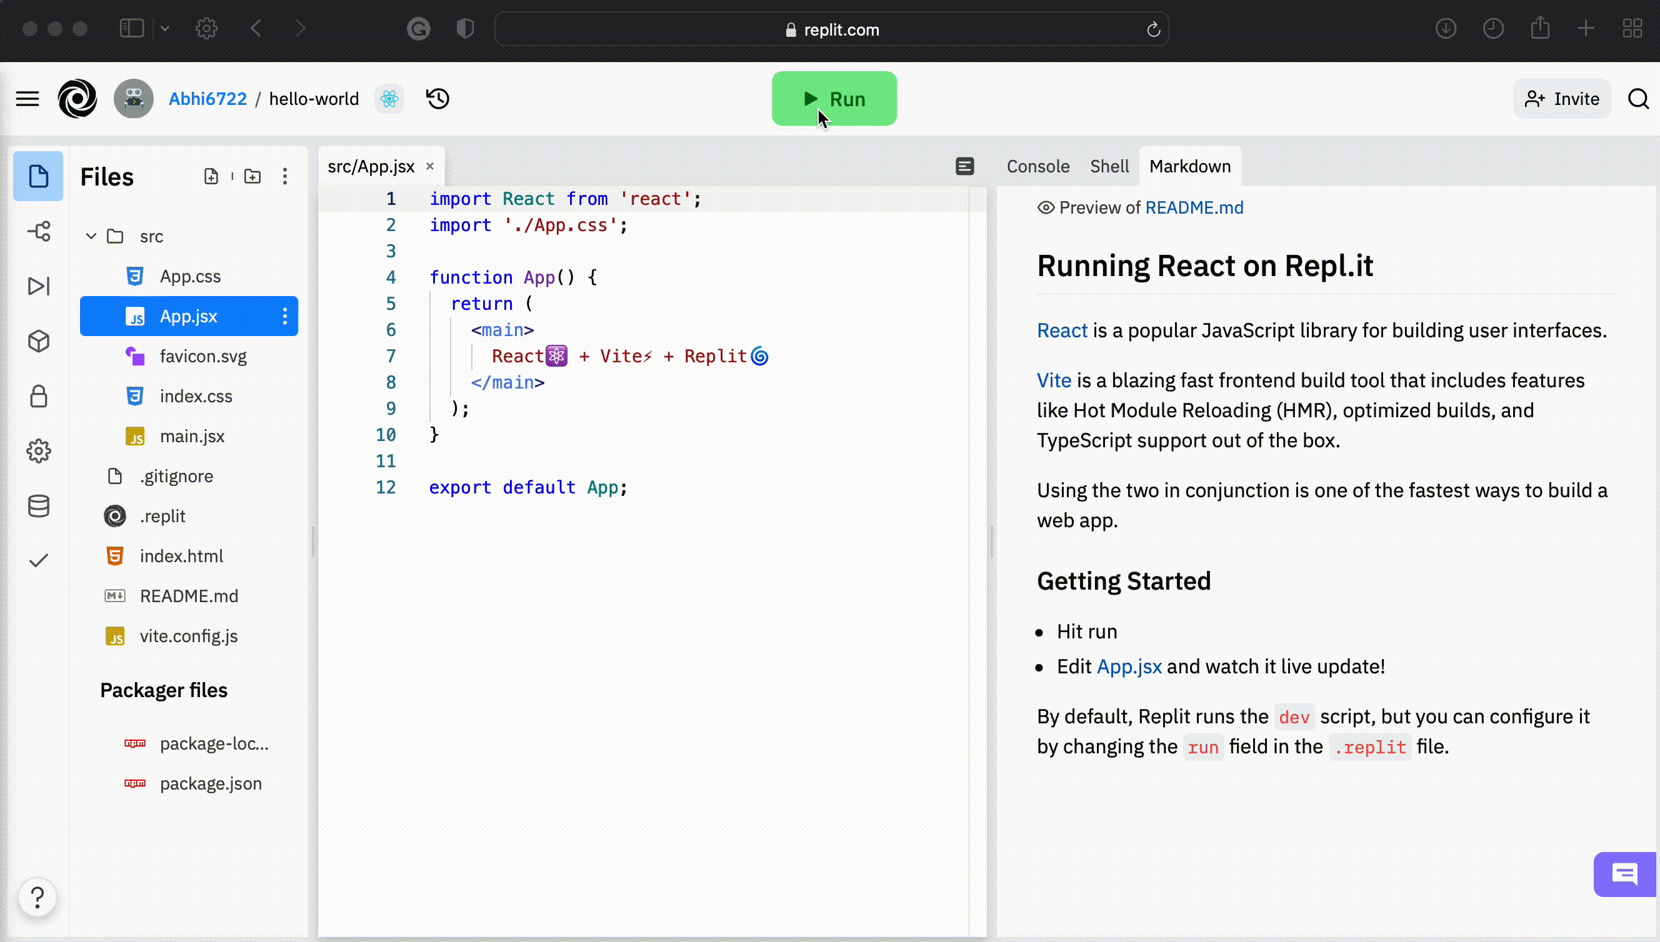1660x942 pixels.
Task: Click the Add file icon
Action: coord(211,176)
